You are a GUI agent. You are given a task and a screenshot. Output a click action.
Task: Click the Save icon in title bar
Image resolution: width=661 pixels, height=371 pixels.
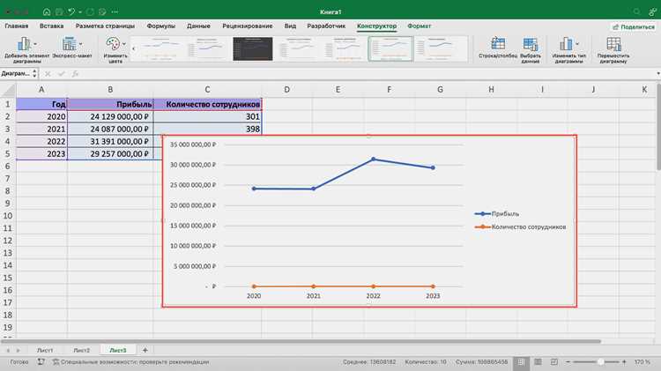(x=59, y=11)
